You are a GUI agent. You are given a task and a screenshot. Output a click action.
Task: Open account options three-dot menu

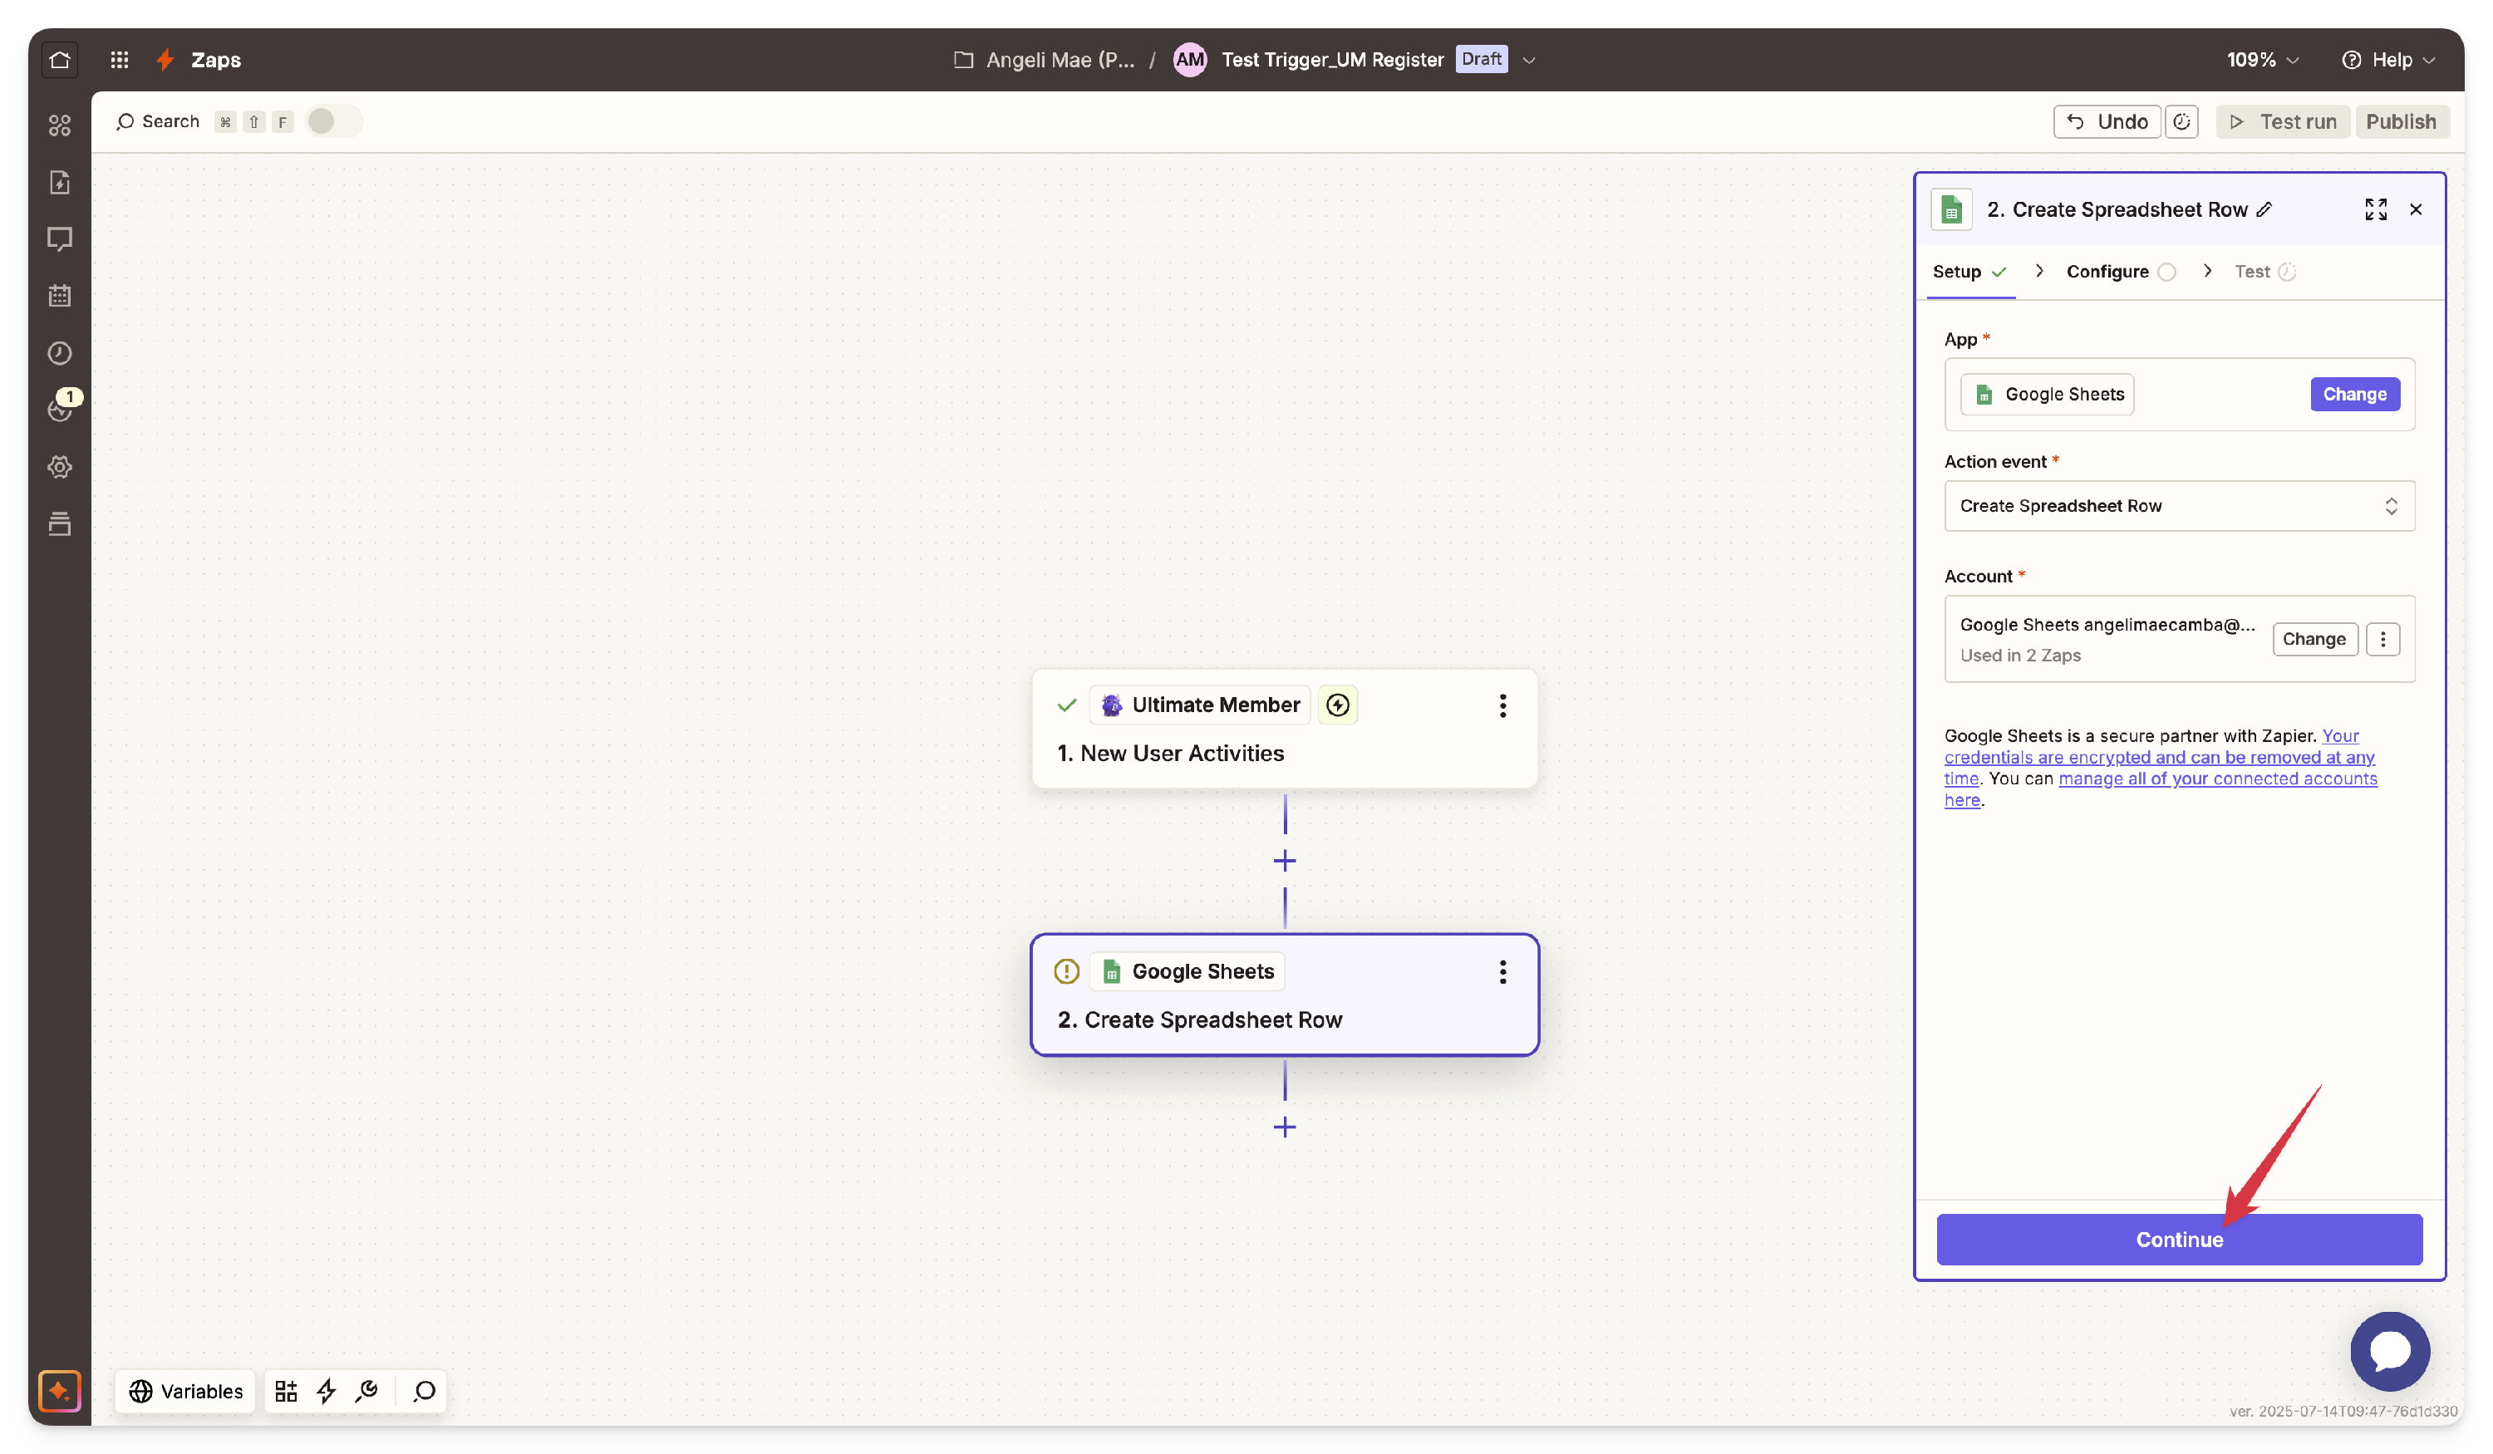(2382, 639)
